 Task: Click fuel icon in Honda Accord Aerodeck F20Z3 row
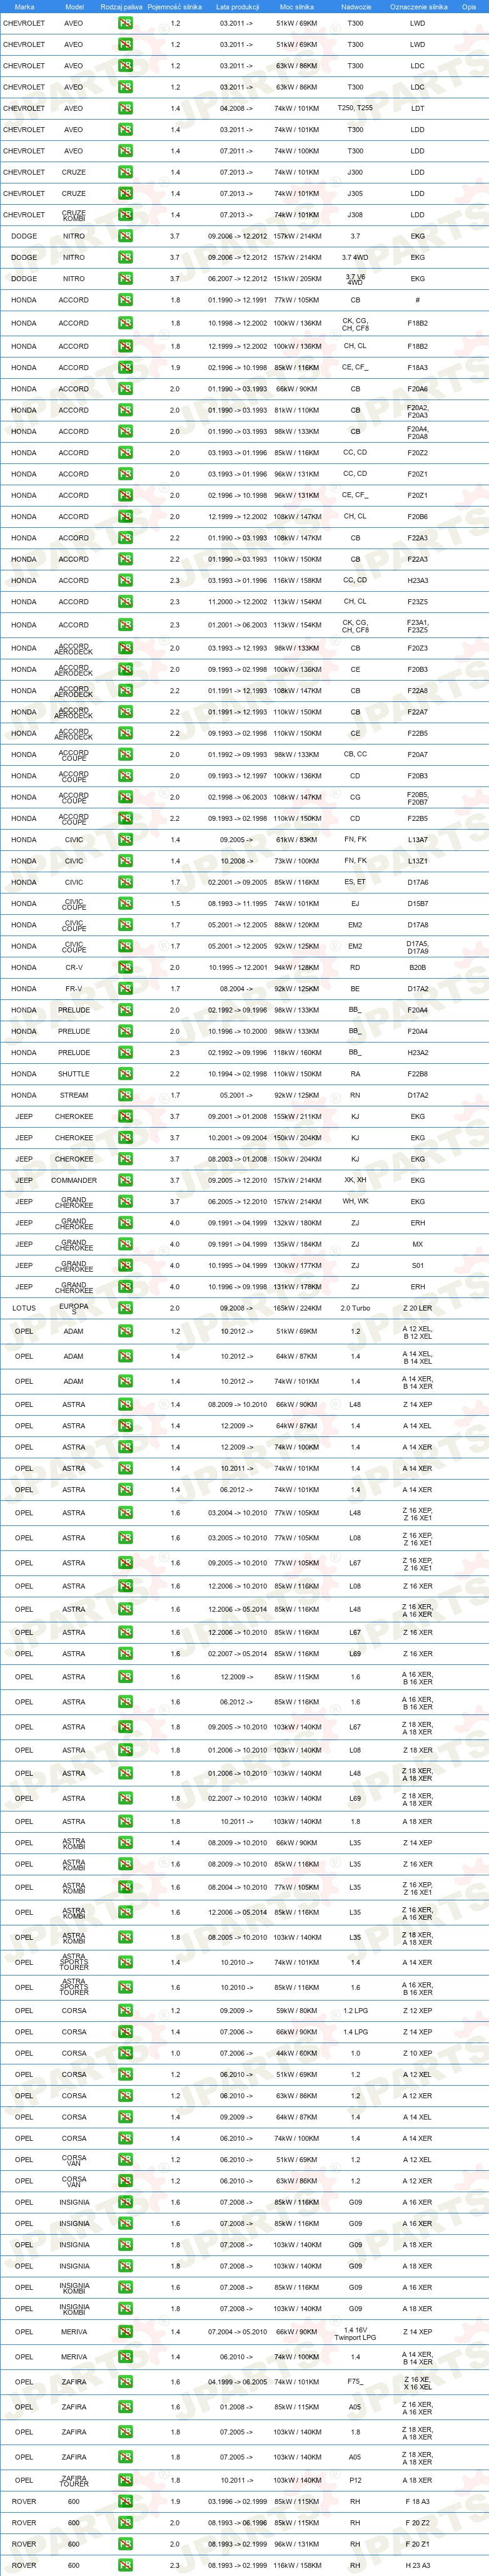click(x=124, y=648)
